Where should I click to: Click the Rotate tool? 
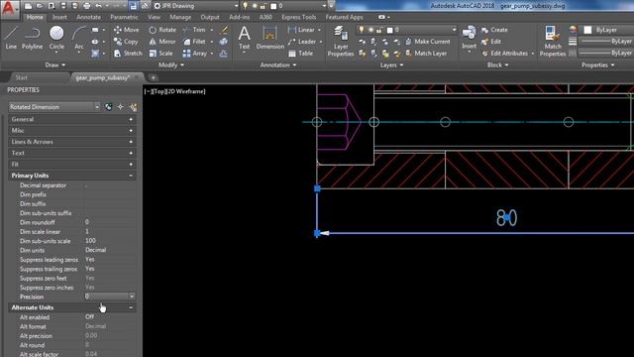point(162,30)
